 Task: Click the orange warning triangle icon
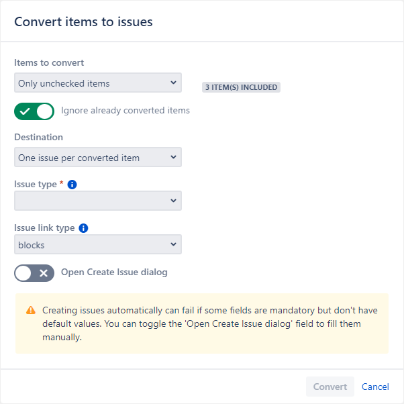(x=31, y=311)
